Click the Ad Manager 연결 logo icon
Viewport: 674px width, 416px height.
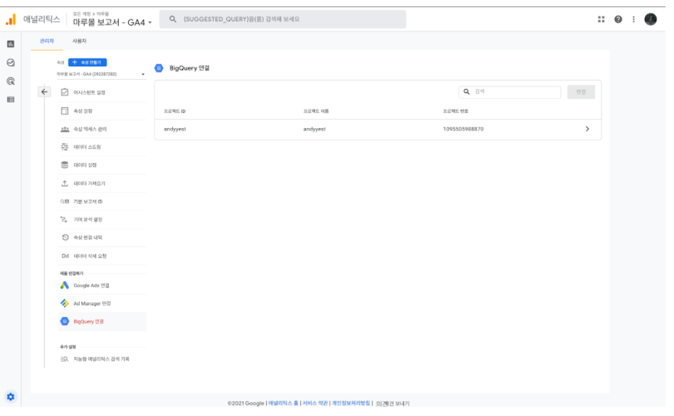pos(65,303)
